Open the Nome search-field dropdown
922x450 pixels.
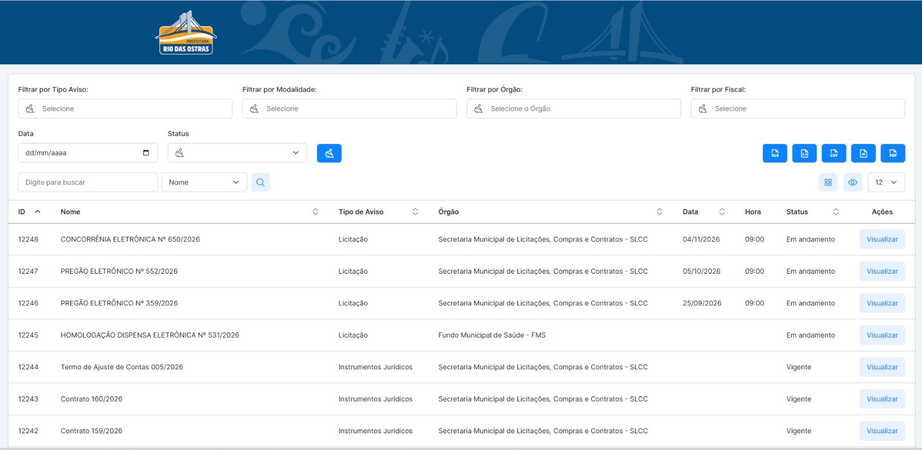point(205,182)
